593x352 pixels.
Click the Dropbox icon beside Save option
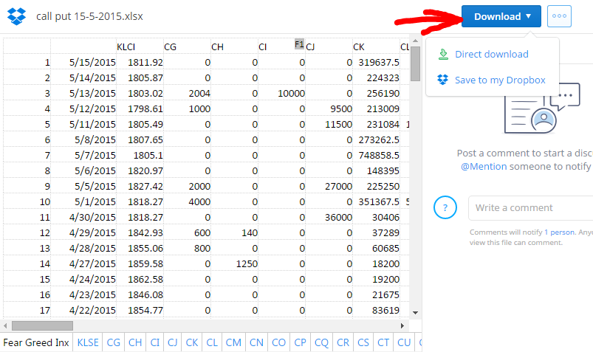click(x=443, y=80)
